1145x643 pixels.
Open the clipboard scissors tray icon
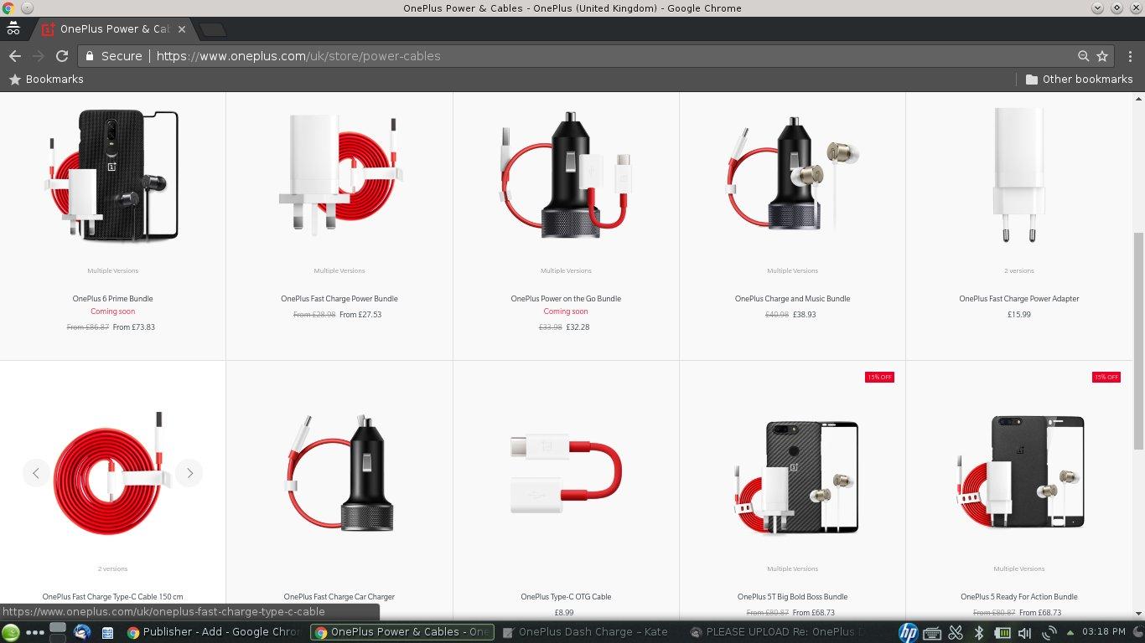coord(956,633)
